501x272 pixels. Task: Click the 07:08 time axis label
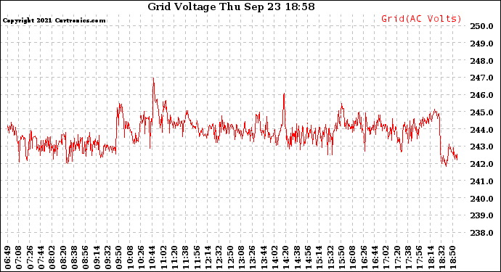tap(19, 257)
